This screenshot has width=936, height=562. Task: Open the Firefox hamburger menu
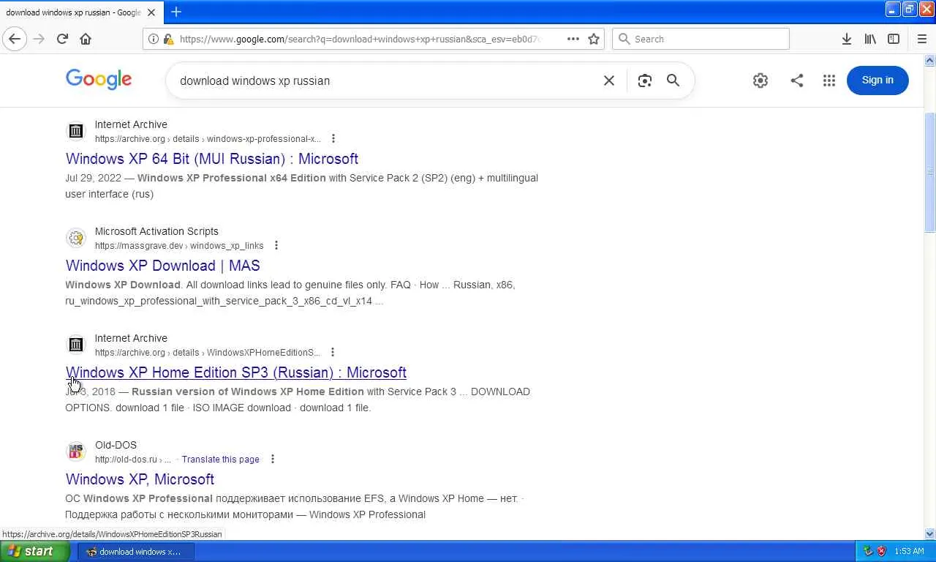pos(921,39)
